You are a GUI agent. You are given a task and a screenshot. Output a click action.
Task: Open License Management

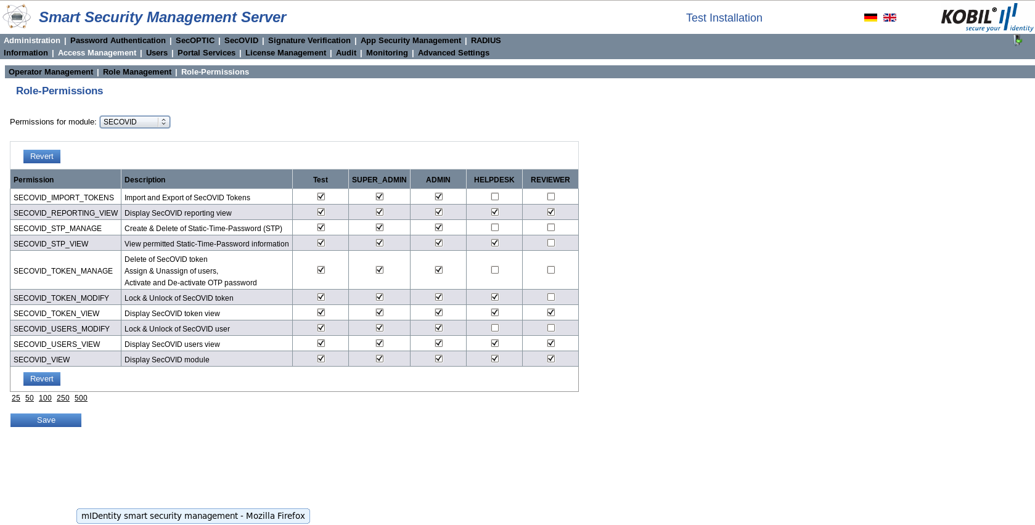(x=285, y=53)
